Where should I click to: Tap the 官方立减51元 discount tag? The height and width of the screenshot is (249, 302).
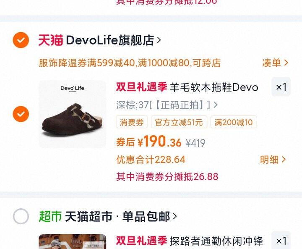point(179,122)
